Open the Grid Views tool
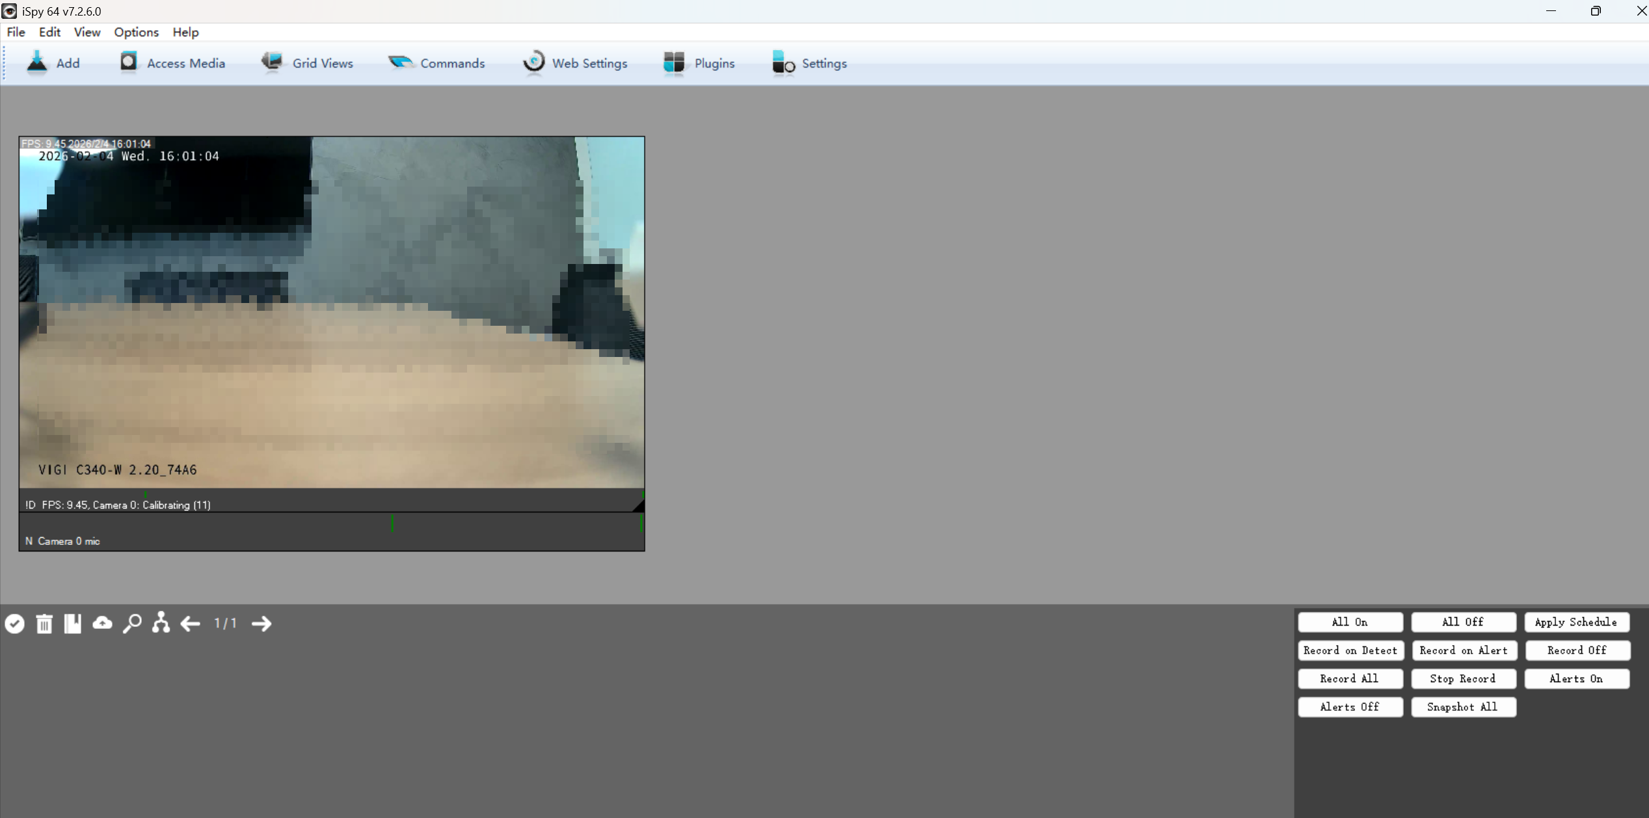Viewport: 1649px width, 818px height. click(308, 62)
